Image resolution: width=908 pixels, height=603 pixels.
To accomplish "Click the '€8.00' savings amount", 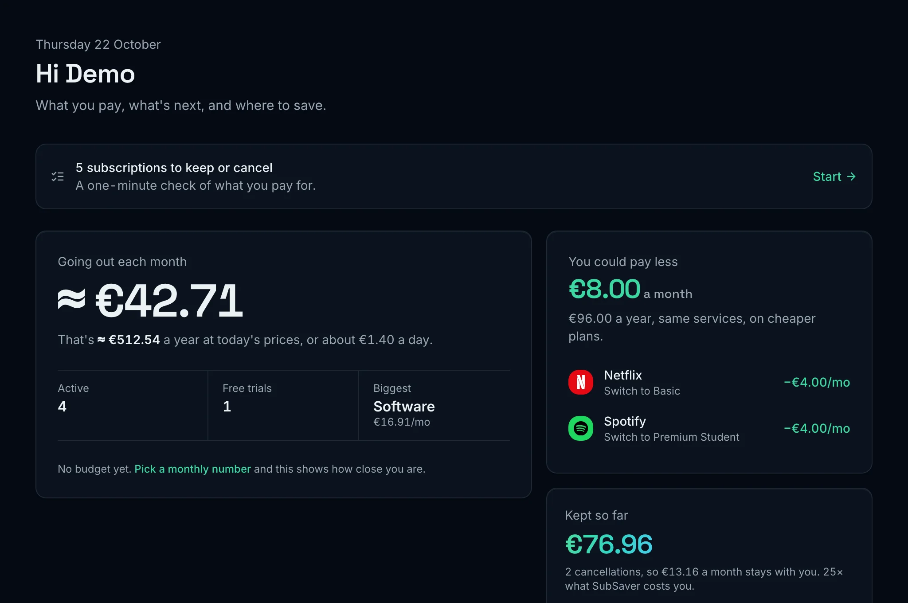I will tap(604, 289).
